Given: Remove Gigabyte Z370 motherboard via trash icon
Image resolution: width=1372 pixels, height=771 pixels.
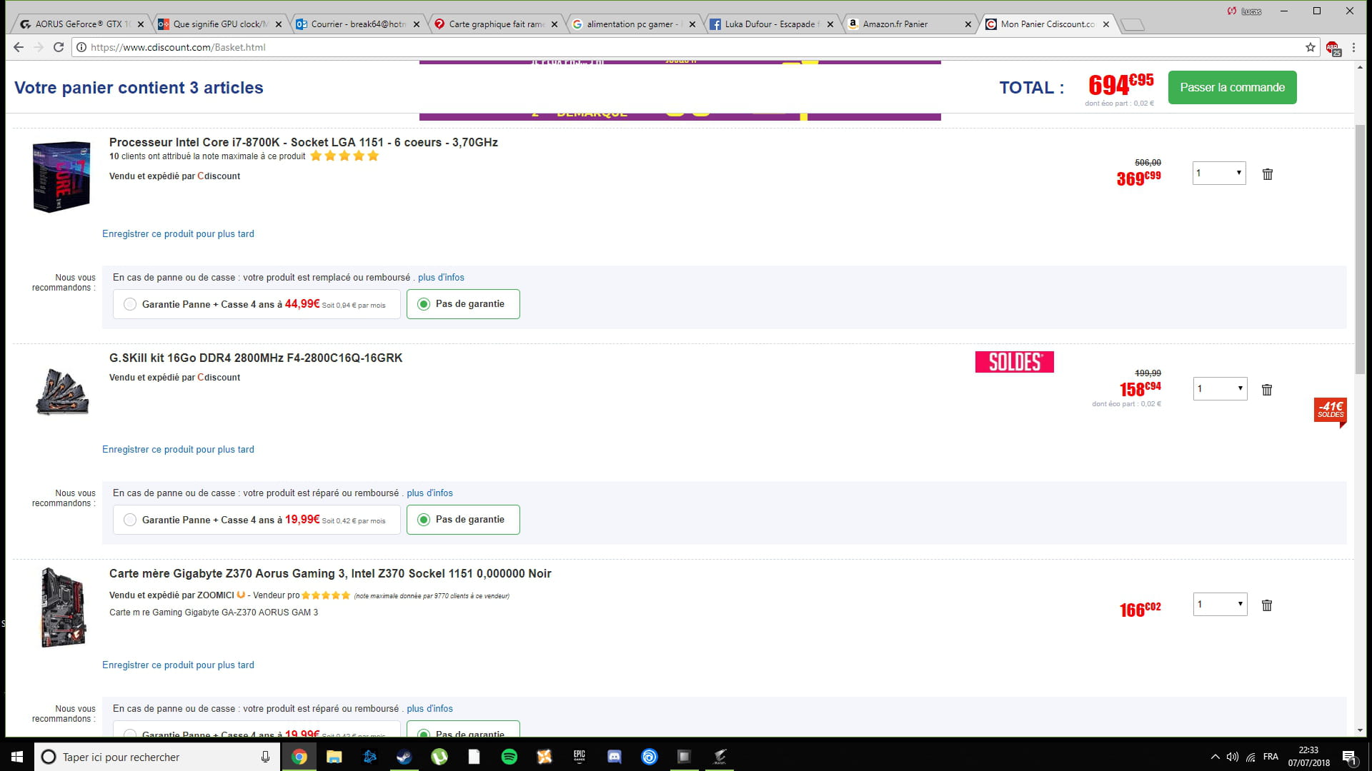Looking at the screenshot, I should (1266, 605).
